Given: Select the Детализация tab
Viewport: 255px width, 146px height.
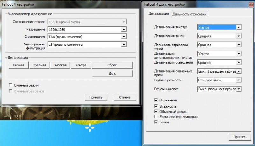Looking at the screenshot, I should 159,14.
